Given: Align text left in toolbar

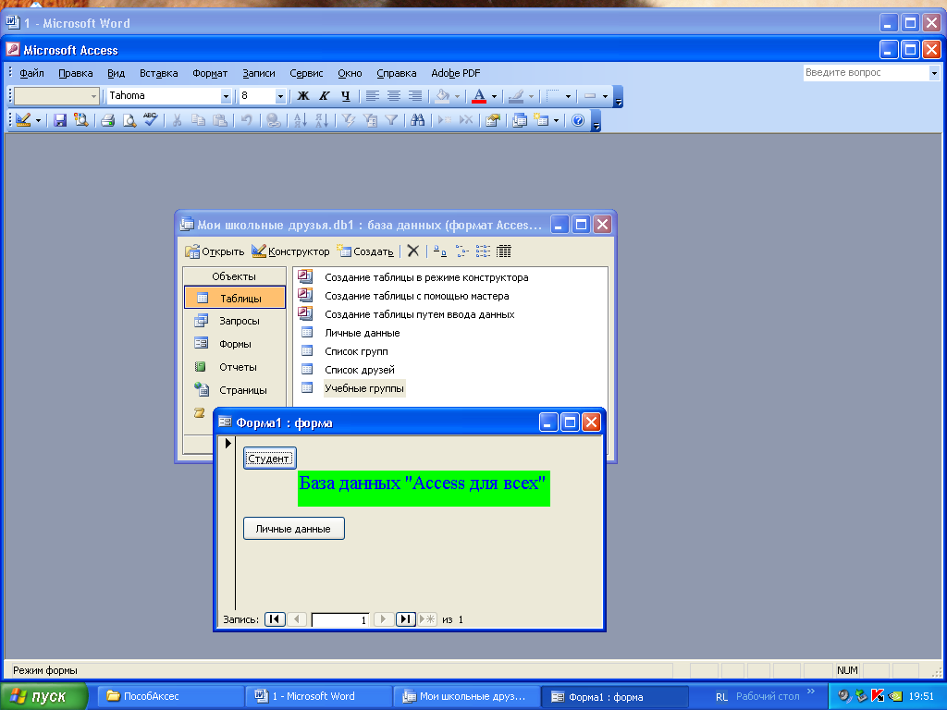Looking at the screenshot, I should tap(373, 95).
